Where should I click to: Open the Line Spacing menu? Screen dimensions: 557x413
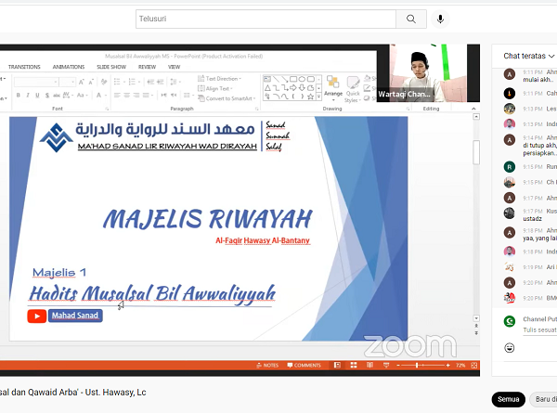175,82
